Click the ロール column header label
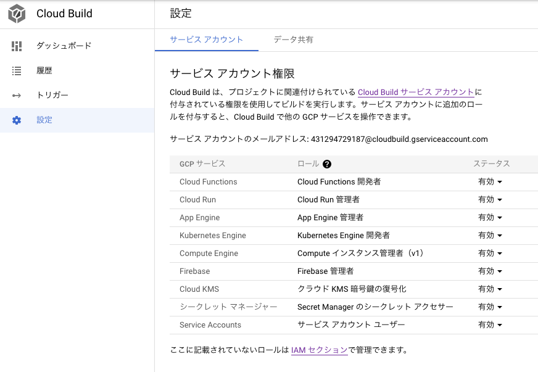Image resolution: width=538 pixels, height=372 pixels. coord(308,164)
